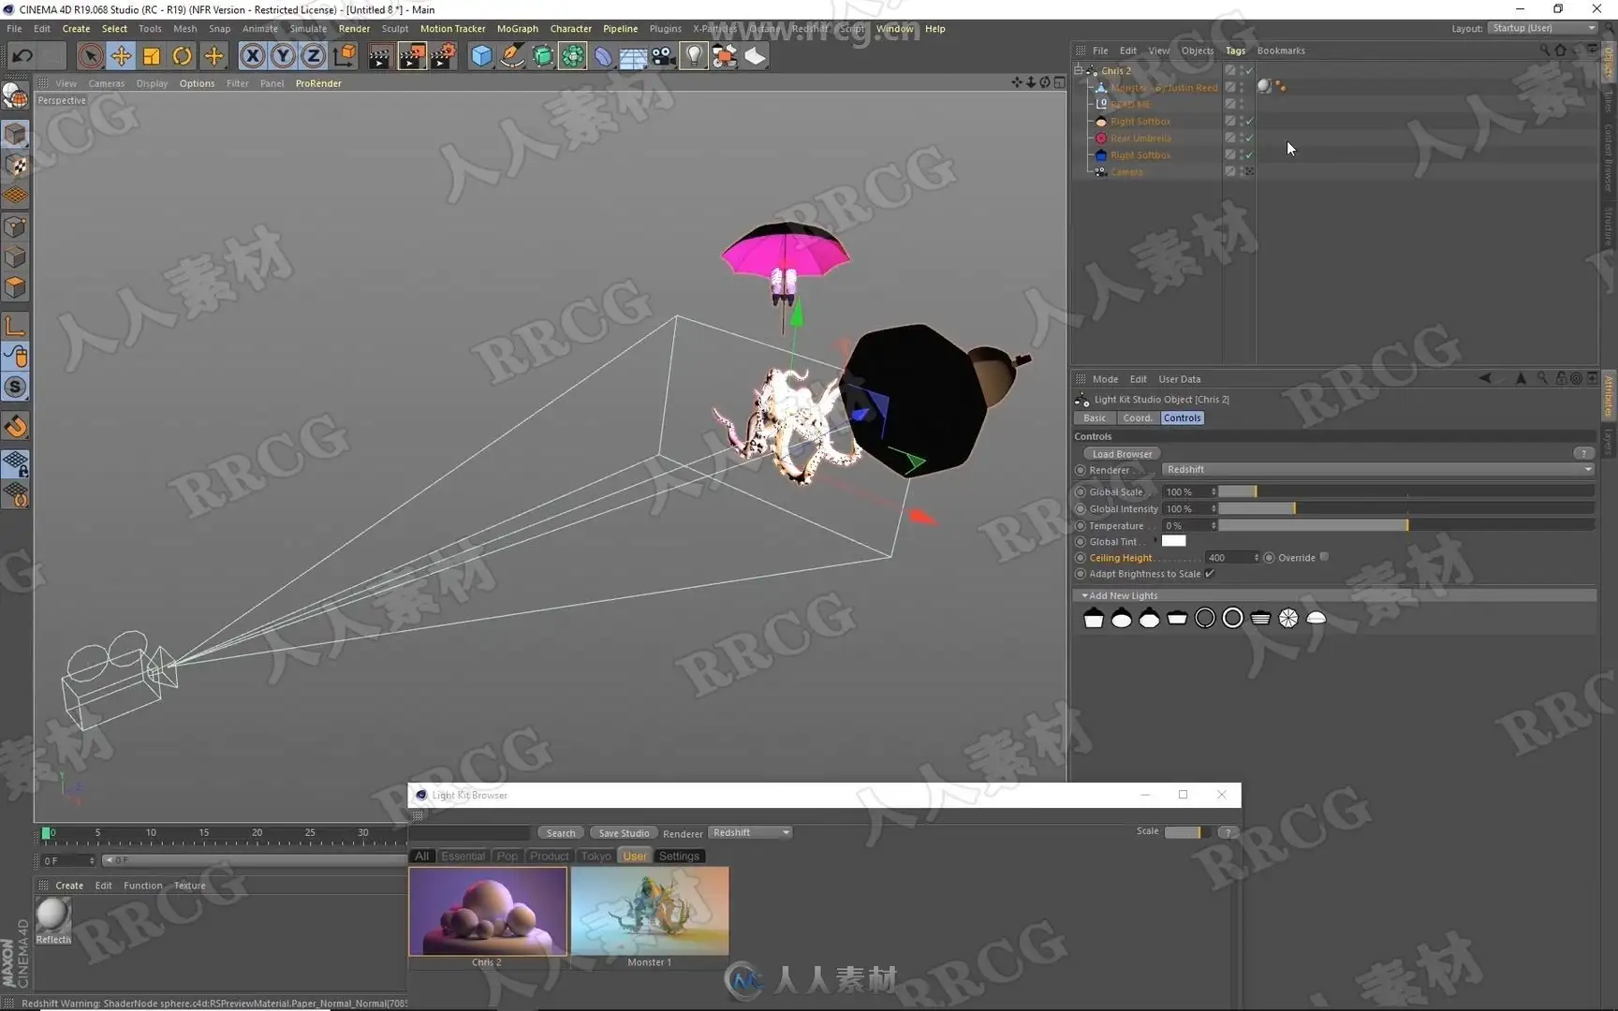The height and width of the screenshot is (1011, 1618).
Task: Toggle X axis lock
Action: [252, 56]
